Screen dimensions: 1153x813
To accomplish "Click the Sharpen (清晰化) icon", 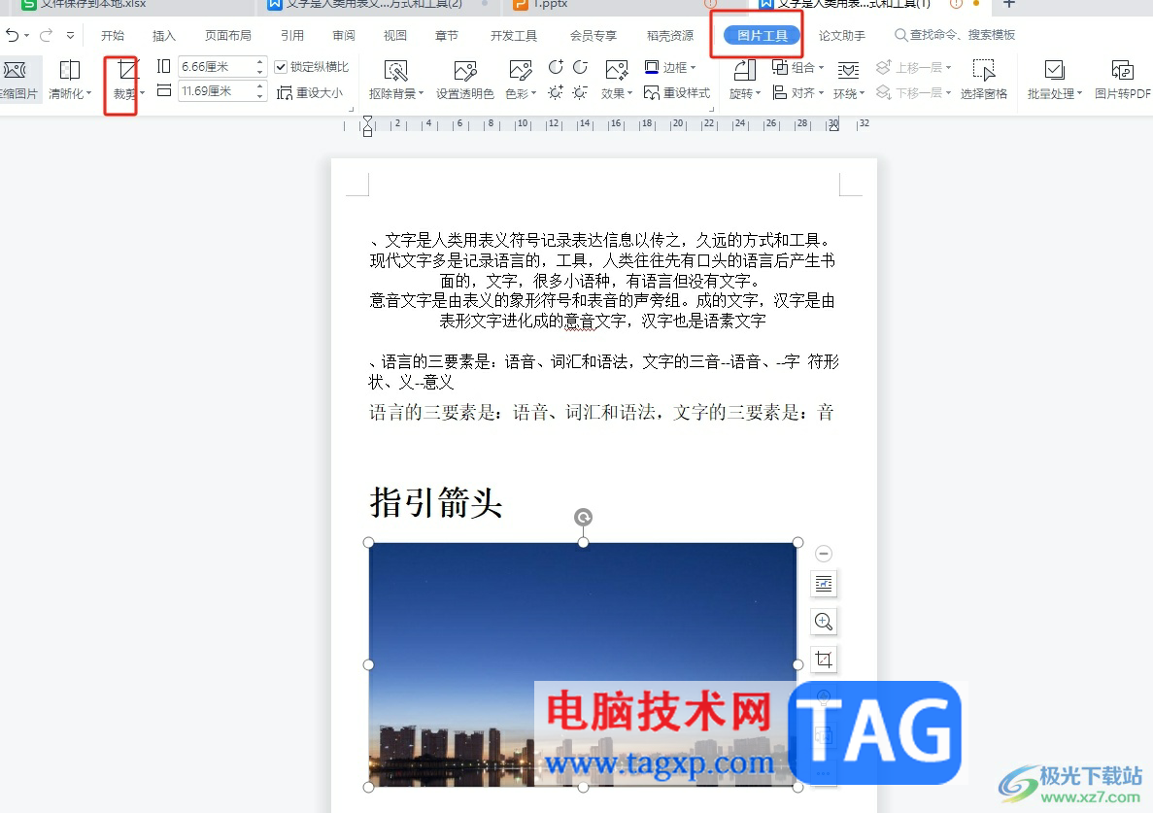I will click(69, 70).
